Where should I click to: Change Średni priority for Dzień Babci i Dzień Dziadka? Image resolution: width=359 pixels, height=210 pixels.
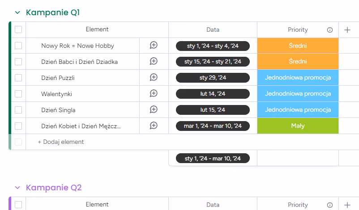(x=298, y=62)
